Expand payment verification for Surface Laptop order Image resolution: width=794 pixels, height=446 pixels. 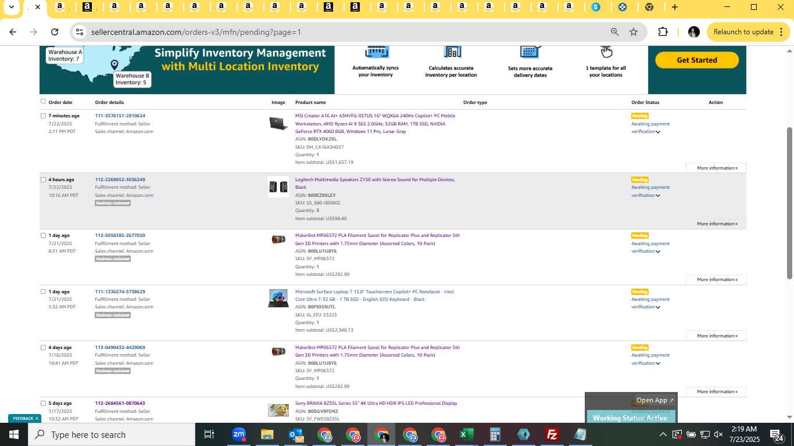point(657,307)
